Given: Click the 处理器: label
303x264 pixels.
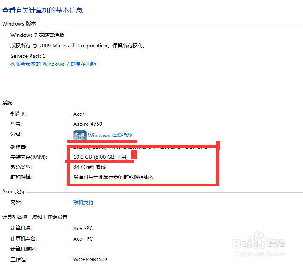Looking at the screenshot, I should pos(18,147).
